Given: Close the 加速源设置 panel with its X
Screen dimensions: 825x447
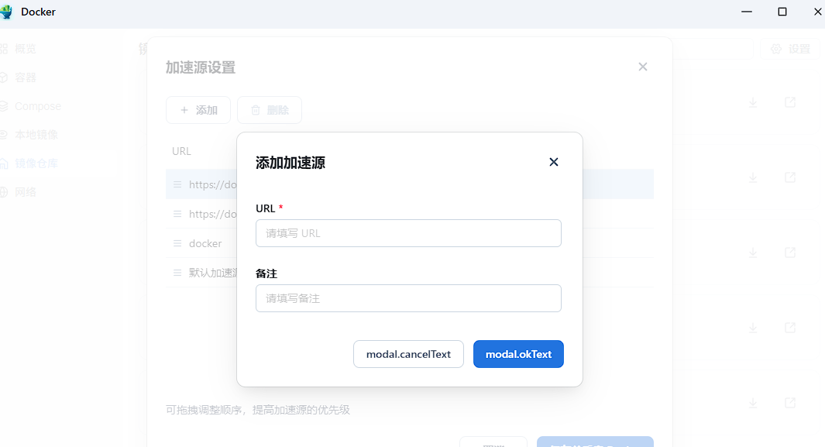Looking at the screenshot, I should pyautogui.click(x=643, y=67).
